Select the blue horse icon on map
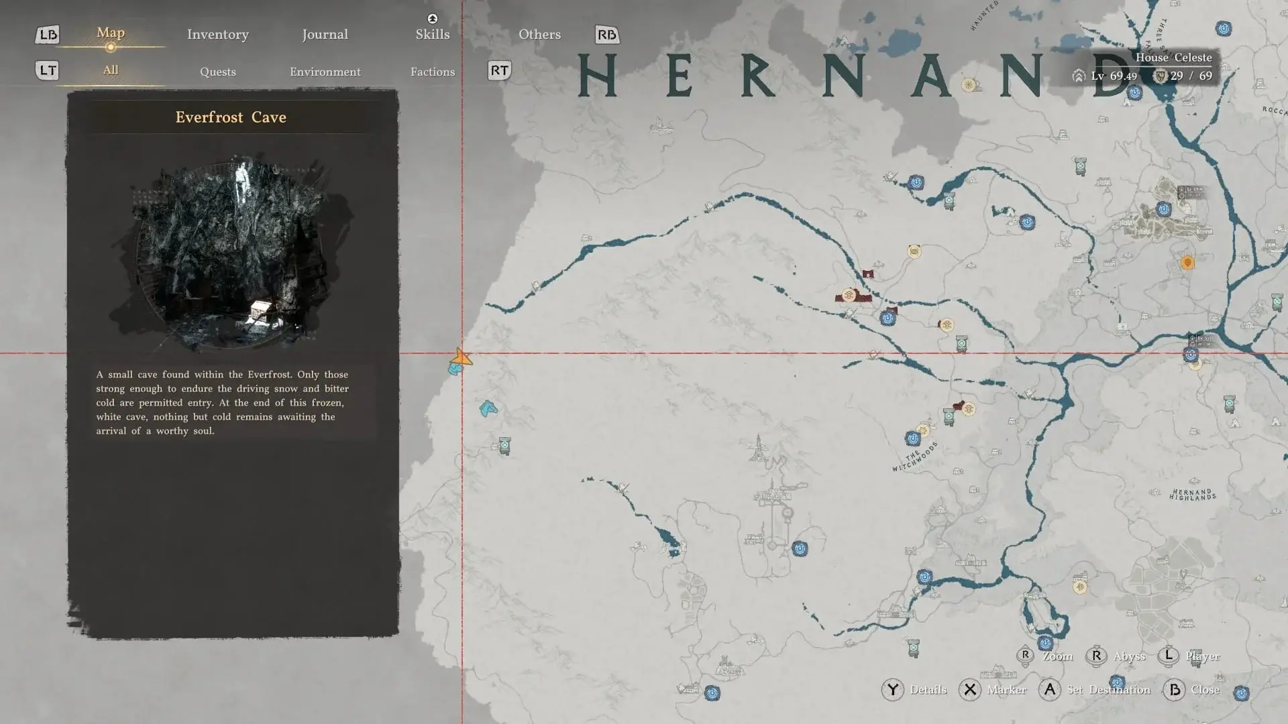Screen dimensions: 1288x724 [x=488, y=408]
